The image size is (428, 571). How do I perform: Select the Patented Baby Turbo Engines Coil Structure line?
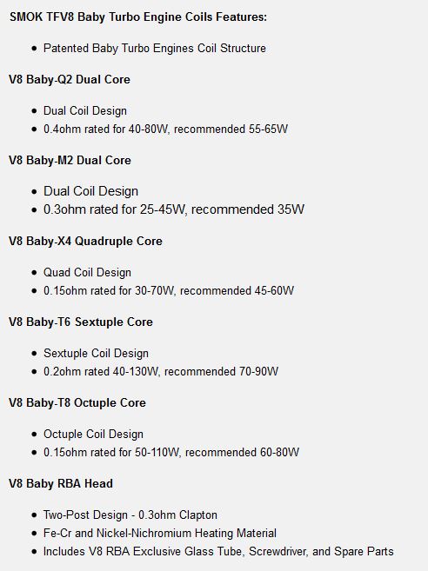point(155,49)
